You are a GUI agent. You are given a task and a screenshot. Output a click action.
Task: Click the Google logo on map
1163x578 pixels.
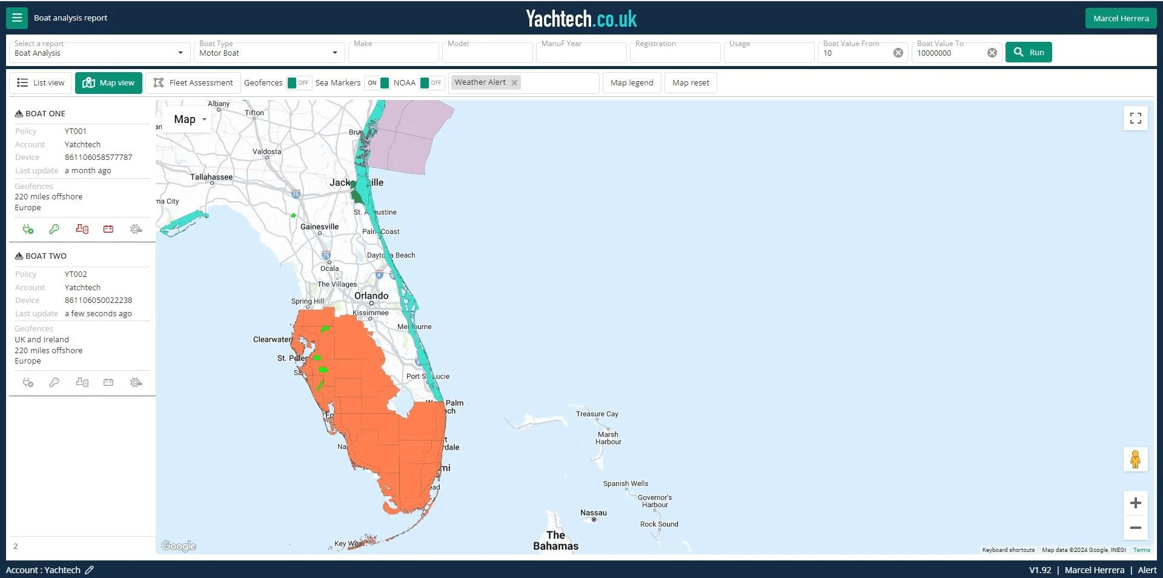[179, 546]
